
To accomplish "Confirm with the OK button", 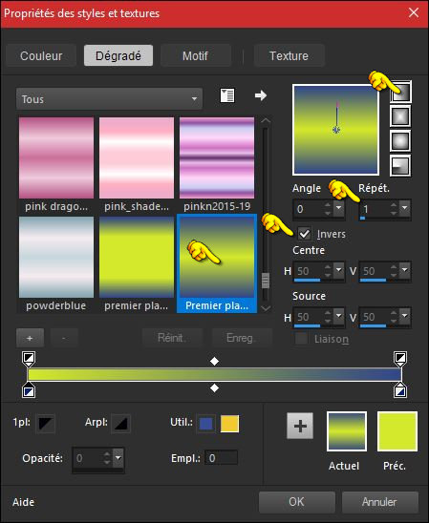I will 297,502.
